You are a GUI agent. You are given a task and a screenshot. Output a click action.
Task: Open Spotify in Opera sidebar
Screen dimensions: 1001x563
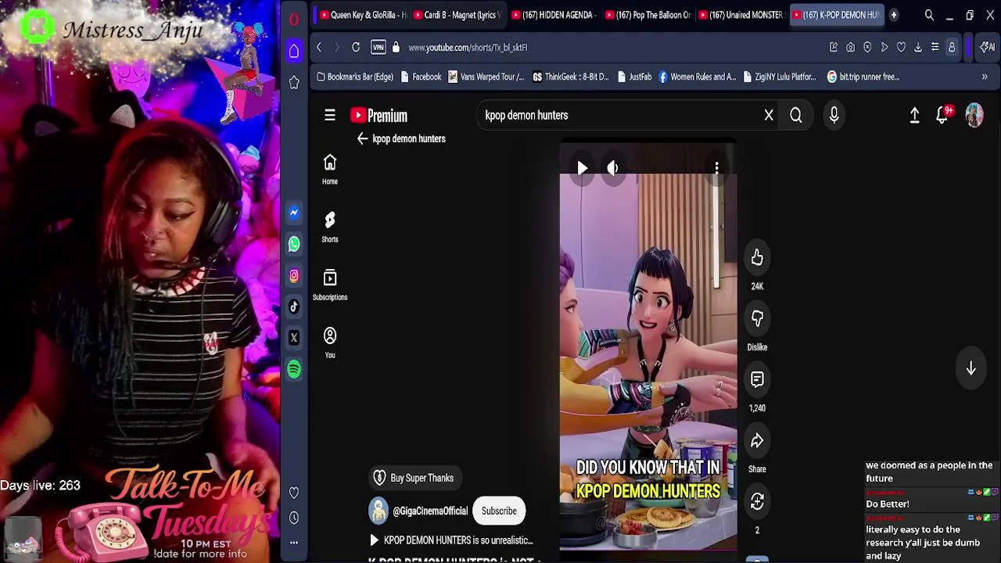coord(294,369)
